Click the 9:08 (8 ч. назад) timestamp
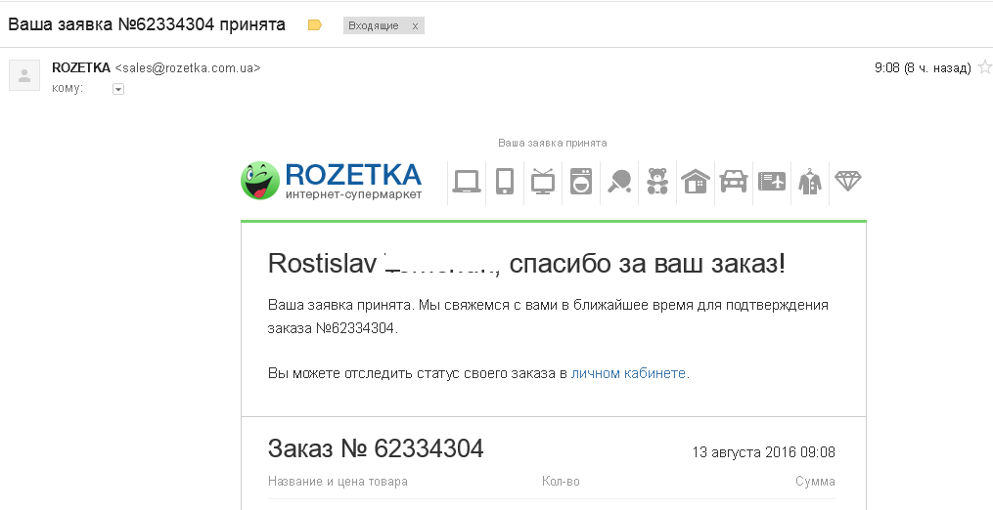This screenshot has height=510, width=993. tap(923, 67)
